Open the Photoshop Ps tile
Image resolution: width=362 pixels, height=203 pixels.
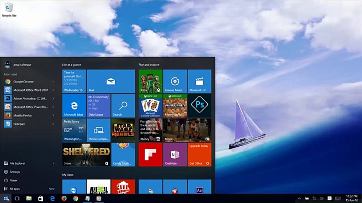click(x=199, y=106)
